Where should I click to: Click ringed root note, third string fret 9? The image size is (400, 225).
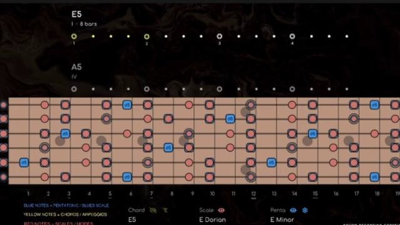[189, 134]
